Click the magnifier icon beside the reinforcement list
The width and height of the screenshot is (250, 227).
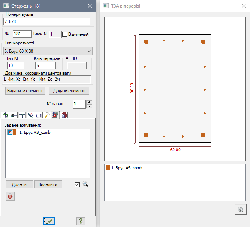click(85, 184)
